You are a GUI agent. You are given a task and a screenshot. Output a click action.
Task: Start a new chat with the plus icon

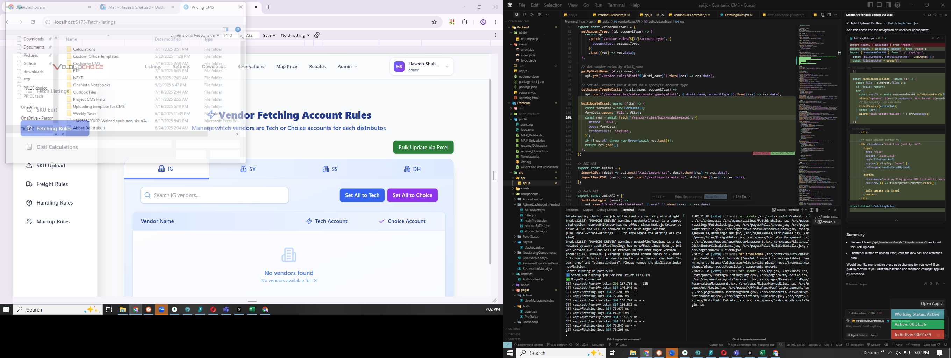924,15
